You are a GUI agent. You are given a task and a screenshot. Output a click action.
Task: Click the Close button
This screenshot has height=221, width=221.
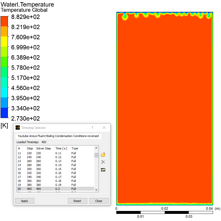coord(99,201)
